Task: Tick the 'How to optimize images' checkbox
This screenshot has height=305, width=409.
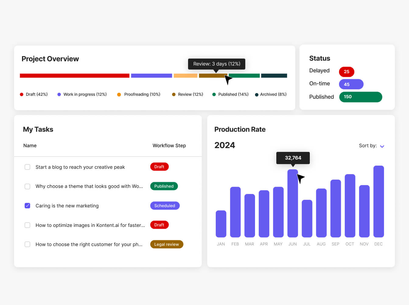Action: 27,225
